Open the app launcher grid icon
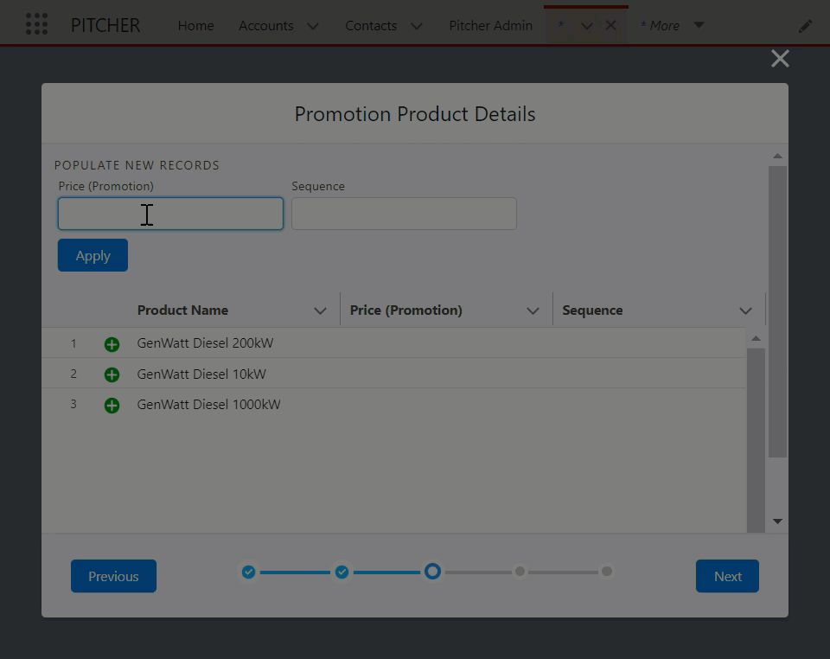Viewport: 830px width, 659px height. tap(36, 24)
